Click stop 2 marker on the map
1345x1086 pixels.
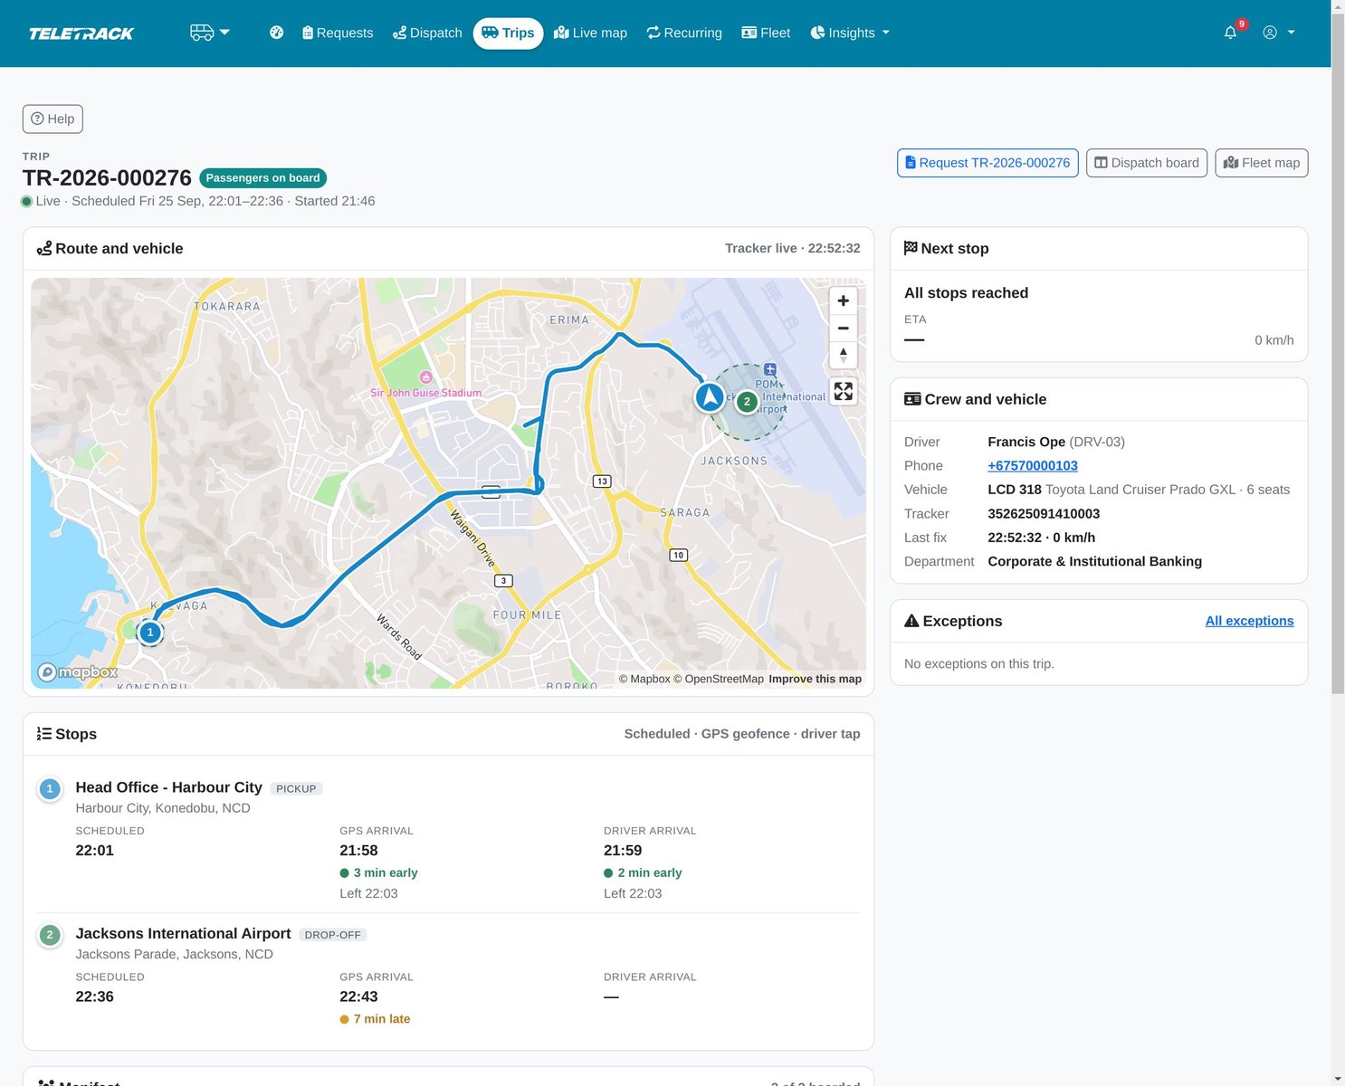(747, 402)
